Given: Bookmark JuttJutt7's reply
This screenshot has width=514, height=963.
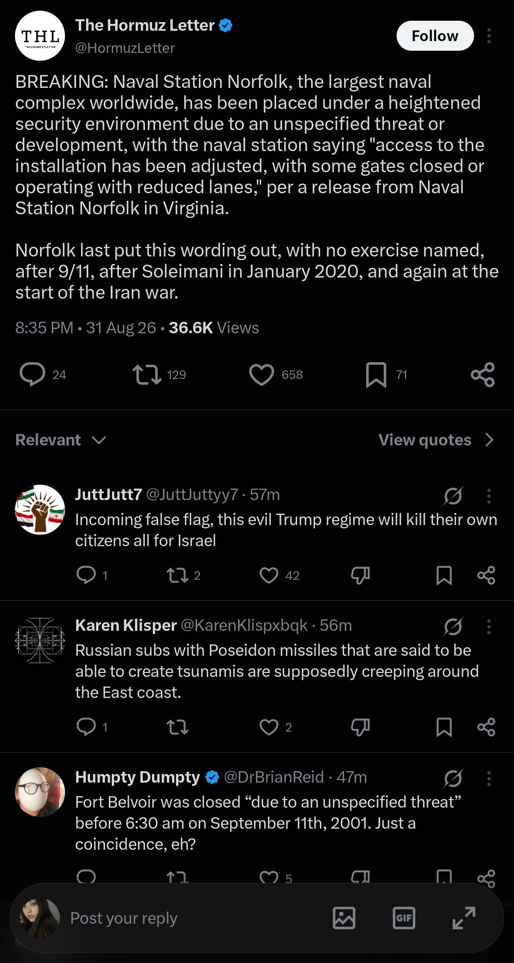Looking at the screenshot, I should pos(444,575).
